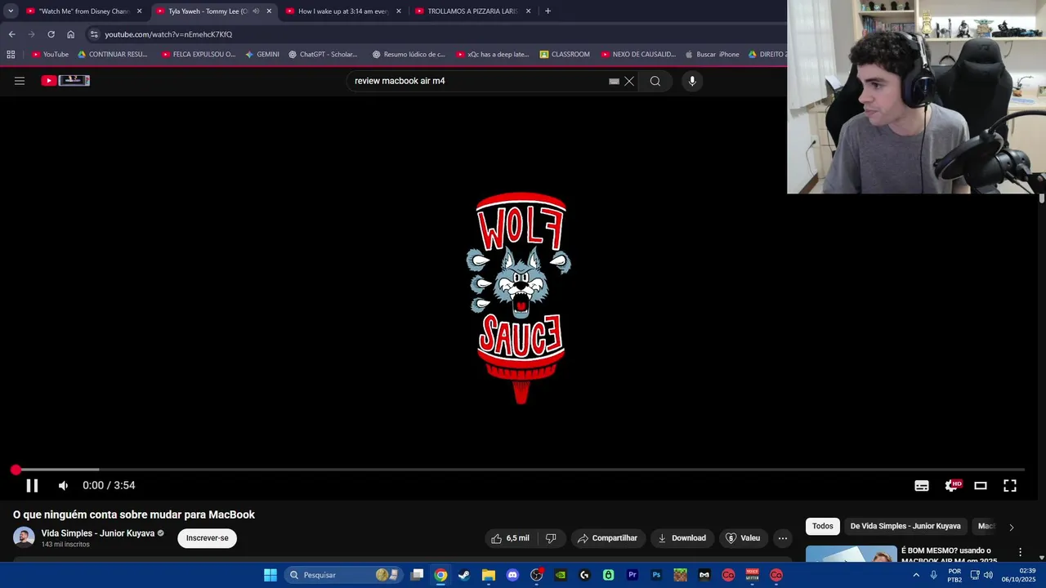The width and height of the screenshot is (1046, 588).
Task: Open the 'Buscar iPhone' bookmark
Action: point(712,55)
